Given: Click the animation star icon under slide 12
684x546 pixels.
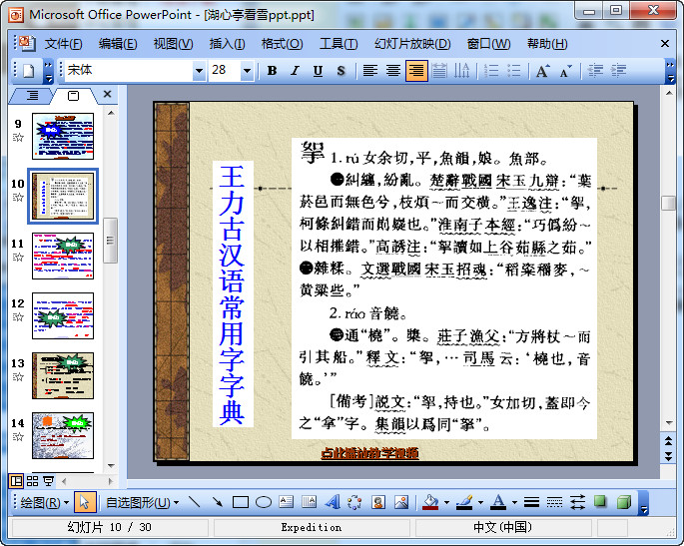Looking at the screenshot, I should [18, 317].
